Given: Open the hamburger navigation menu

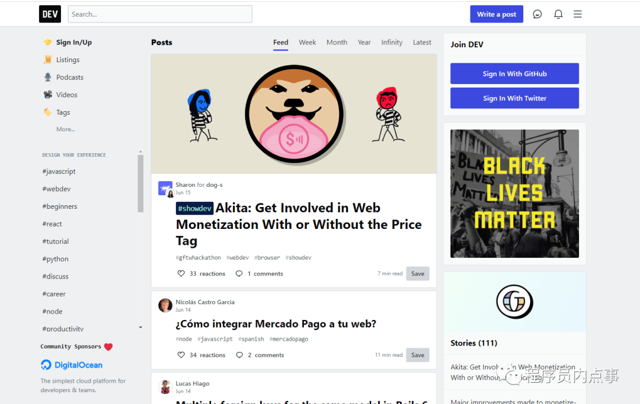Looking at the screenshot, I should coord(578,14).
